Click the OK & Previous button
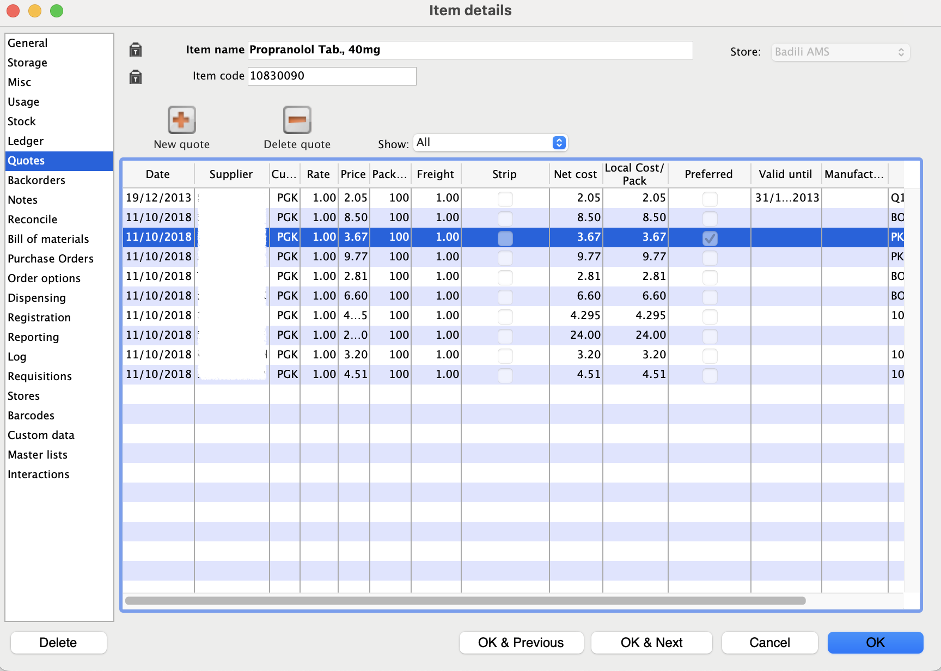The height and width of the screenshot is (671, 941). 521,643
